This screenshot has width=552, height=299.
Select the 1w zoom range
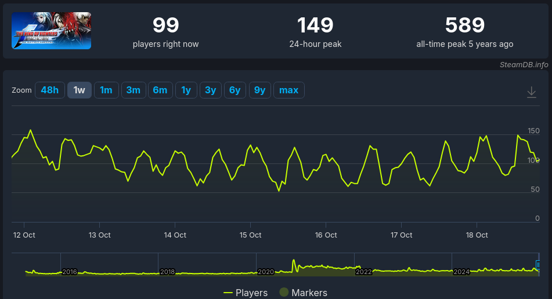tap(79, 90)
